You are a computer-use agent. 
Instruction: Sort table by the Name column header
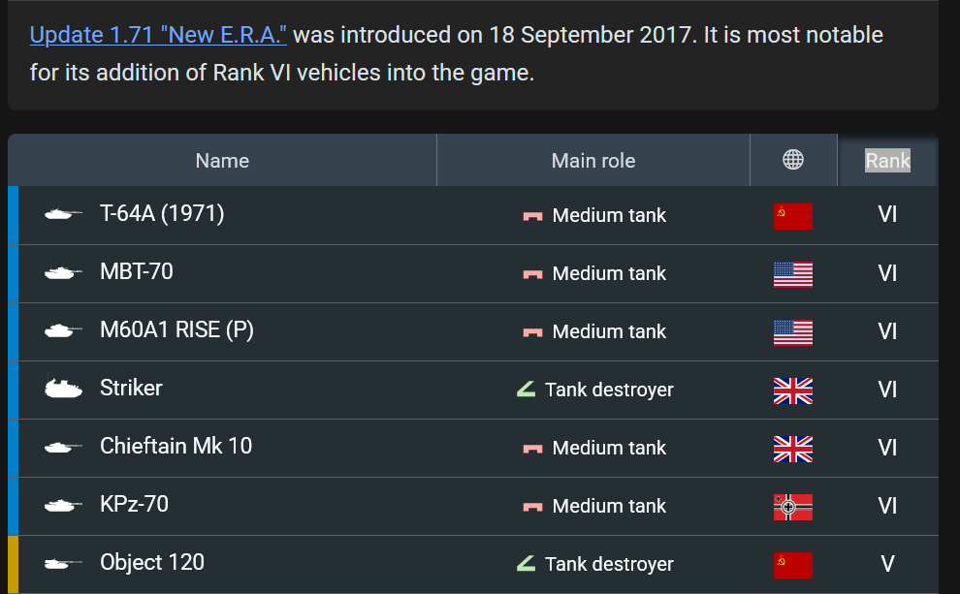click(222, 161)
